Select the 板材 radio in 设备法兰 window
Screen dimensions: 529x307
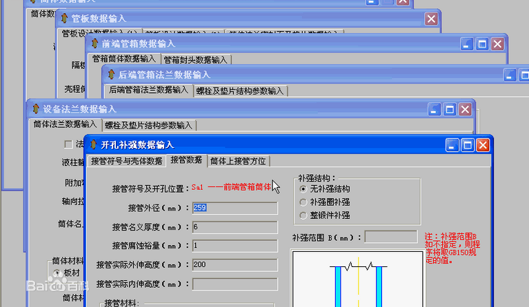57,273
